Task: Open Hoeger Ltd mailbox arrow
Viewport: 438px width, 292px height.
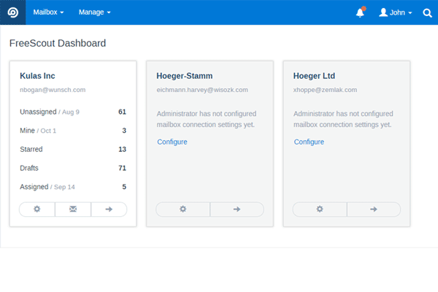Action: [374, 210]
